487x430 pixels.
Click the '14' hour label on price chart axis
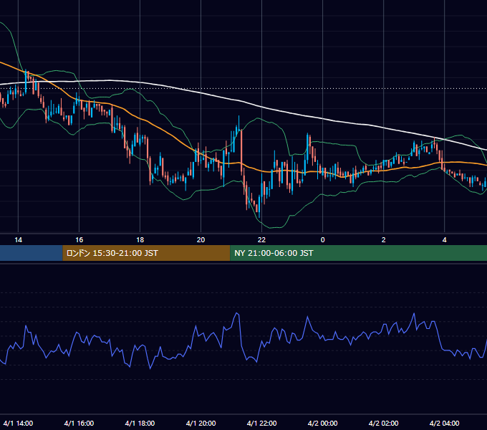[19, 240]
